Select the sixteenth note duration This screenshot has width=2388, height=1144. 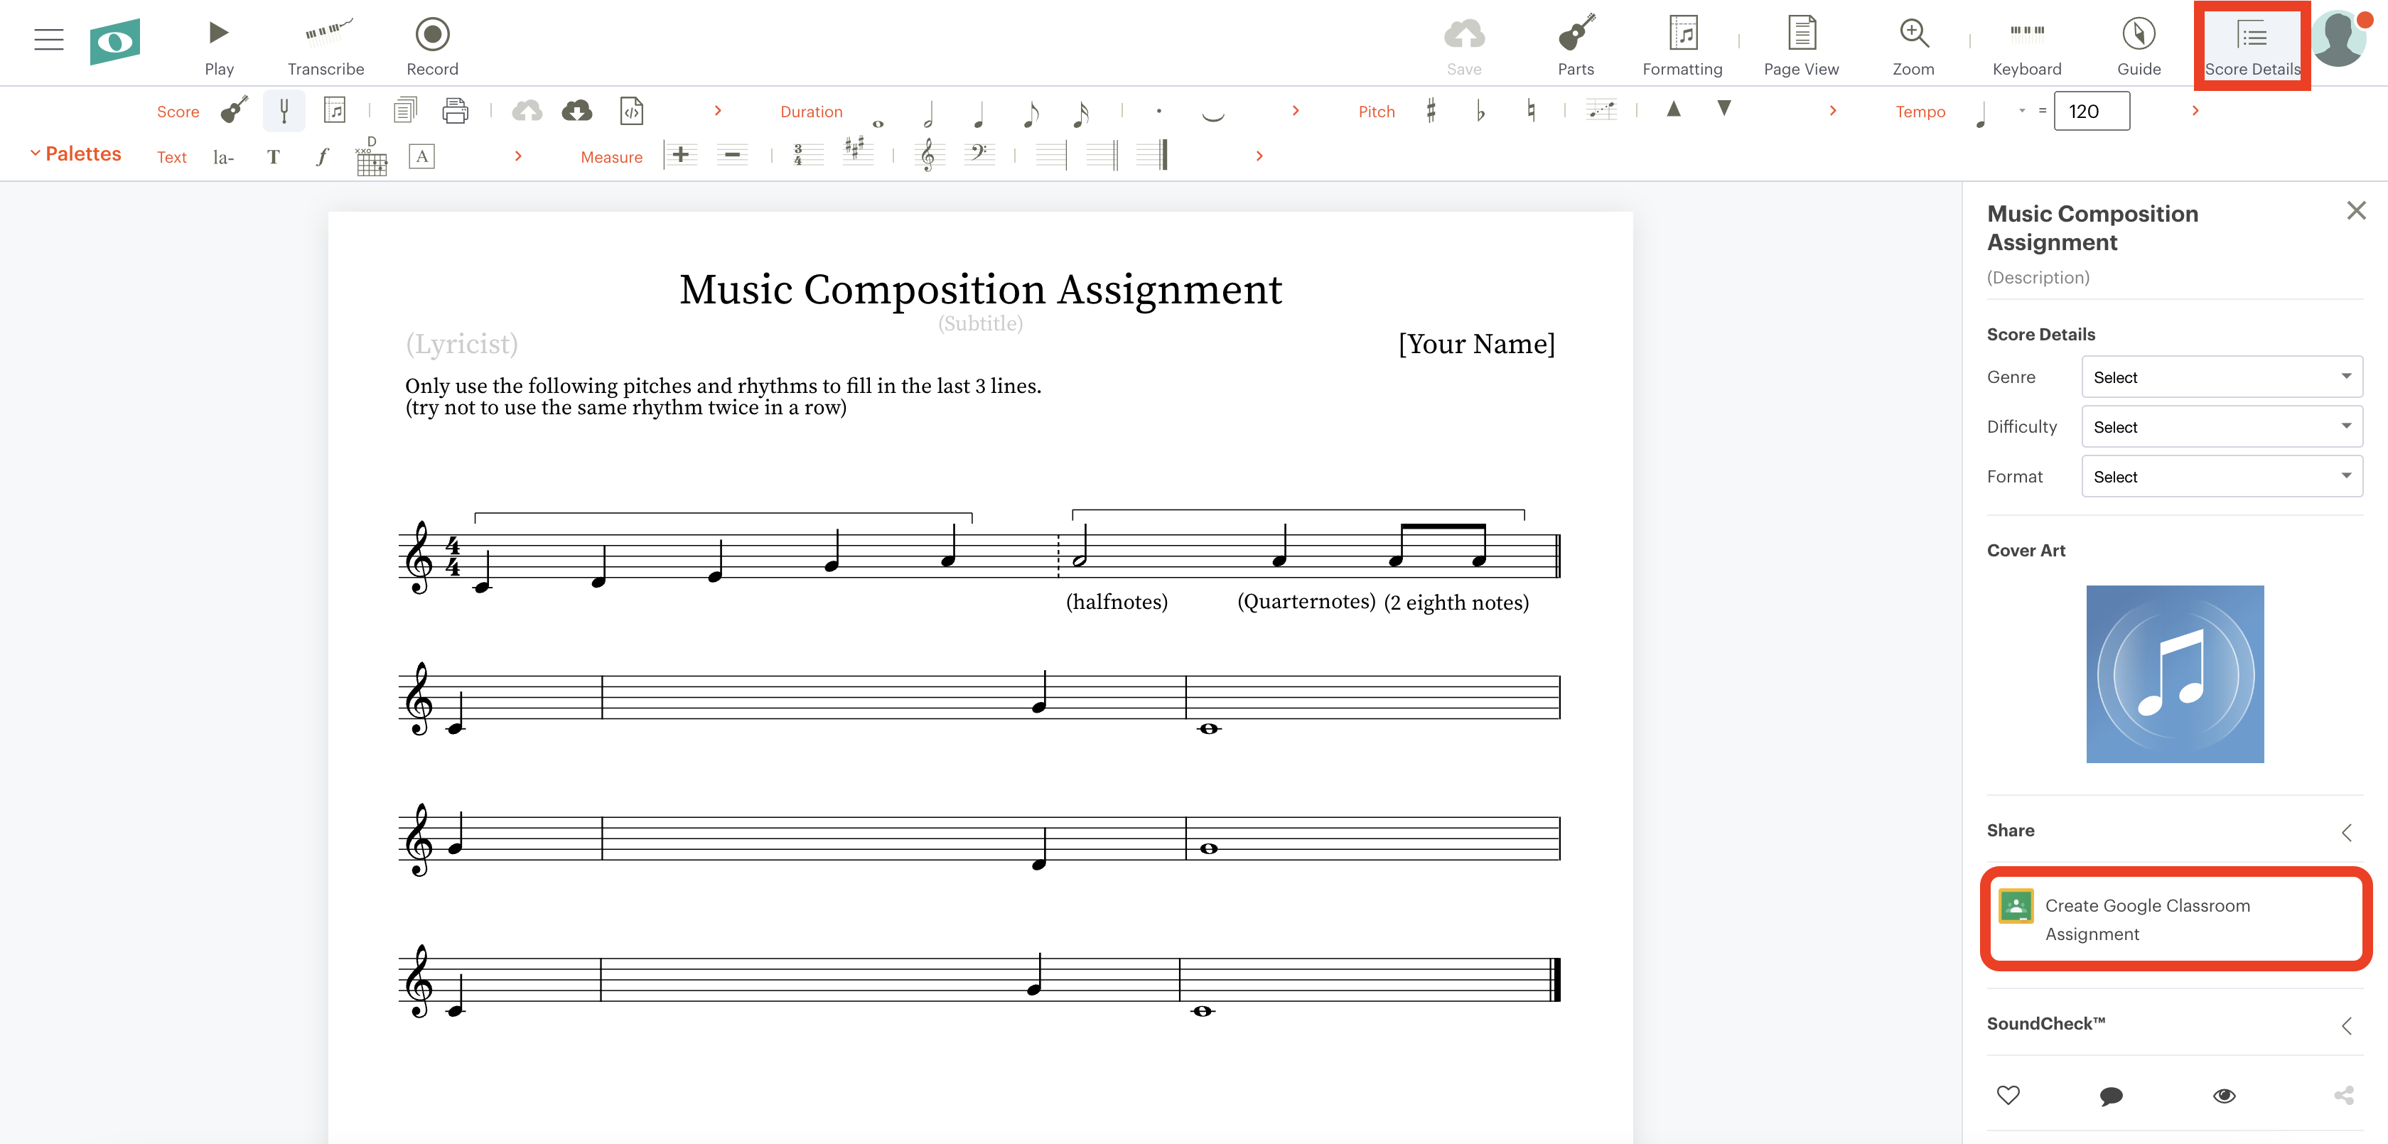(x=1080, y=113)
